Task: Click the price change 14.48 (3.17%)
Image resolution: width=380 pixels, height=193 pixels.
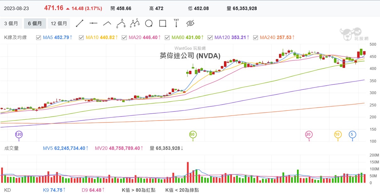Action: [87, 9]
